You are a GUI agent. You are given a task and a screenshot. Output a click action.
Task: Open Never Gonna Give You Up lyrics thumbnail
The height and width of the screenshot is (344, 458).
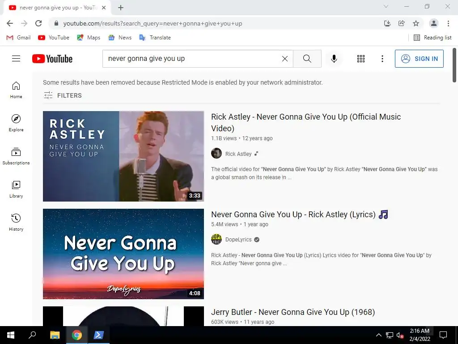123,254
